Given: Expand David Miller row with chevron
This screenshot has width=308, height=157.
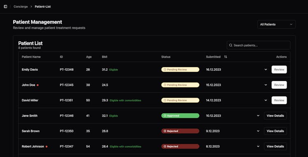Looking at the screenshot, I should 266,100.
